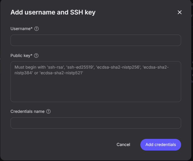
Task: Click the Username* field label
Action: coord(22,29)
